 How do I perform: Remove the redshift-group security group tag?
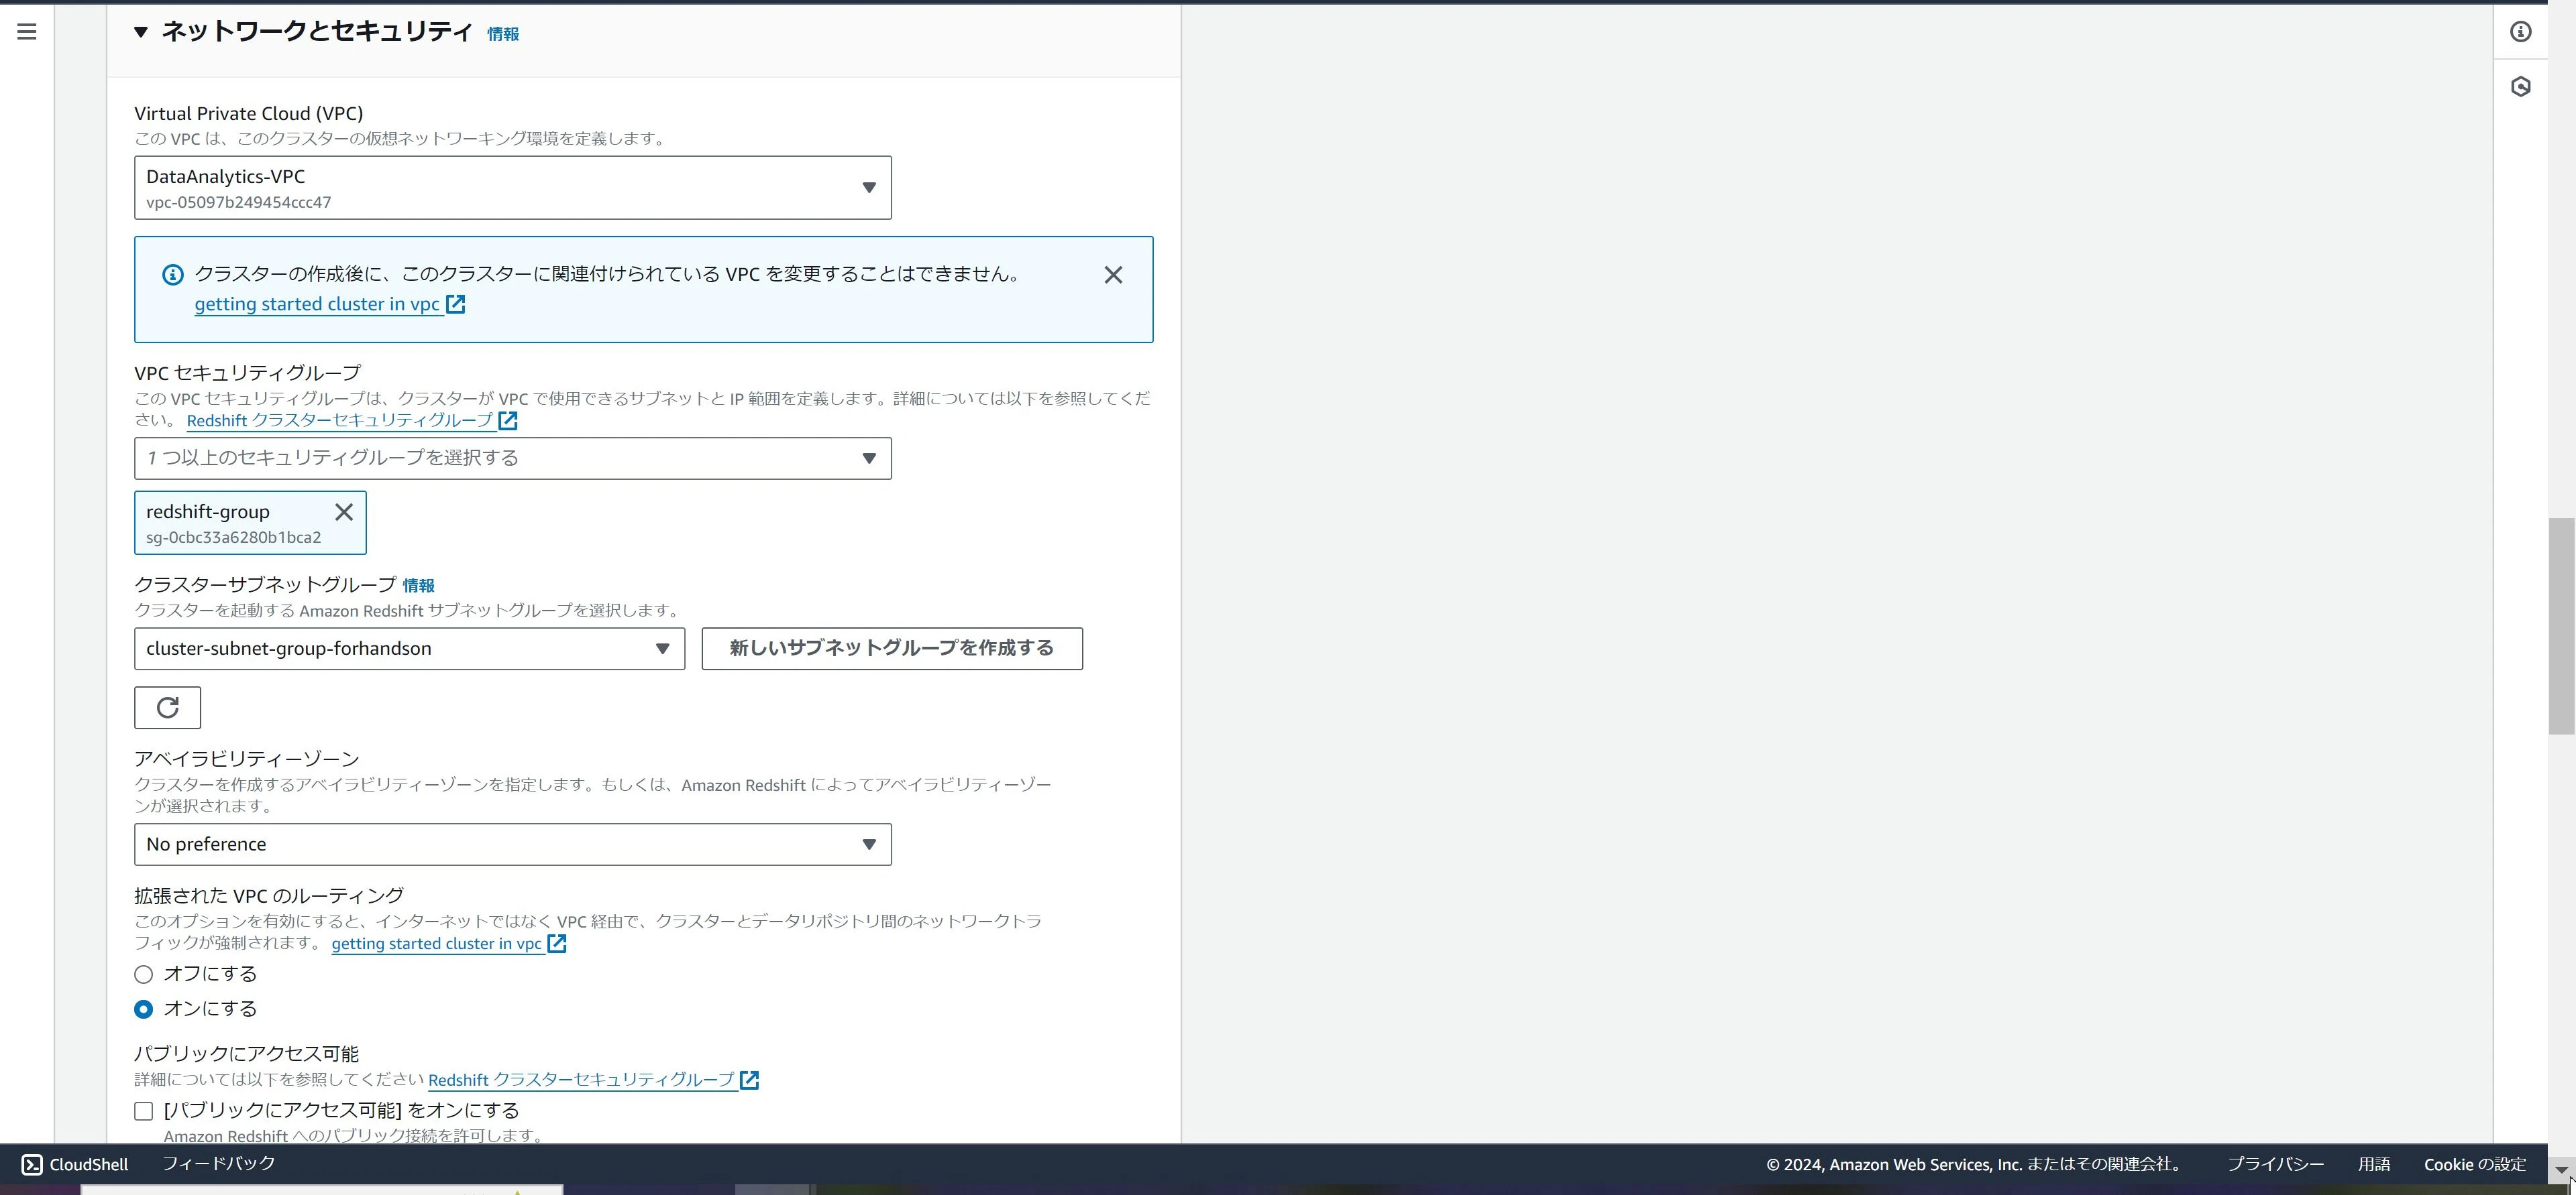click(x=344, y=511)
